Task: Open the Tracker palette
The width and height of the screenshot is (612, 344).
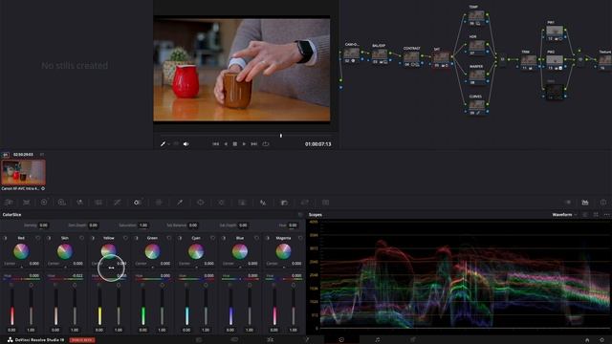Action: click(221, 203)
